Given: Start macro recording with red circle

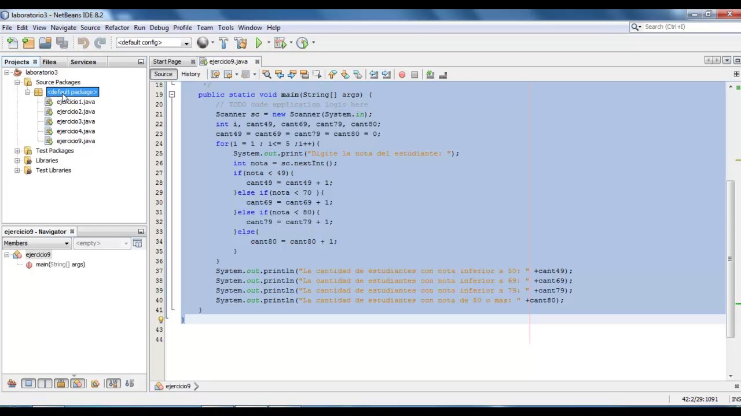Looking at the screenshot, I should coord(402,75).
